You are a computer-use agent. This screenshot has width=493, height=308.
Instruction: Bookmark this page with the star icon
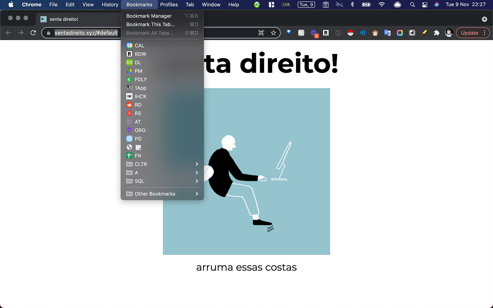[x=273, y=33]
